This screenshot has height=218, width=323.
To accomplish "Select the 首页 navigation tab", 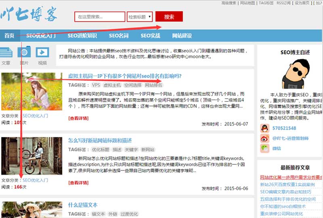I will (x=9, y=35).
